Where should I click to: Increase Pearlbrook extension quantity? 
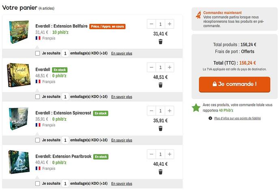(x=170, y=154)
